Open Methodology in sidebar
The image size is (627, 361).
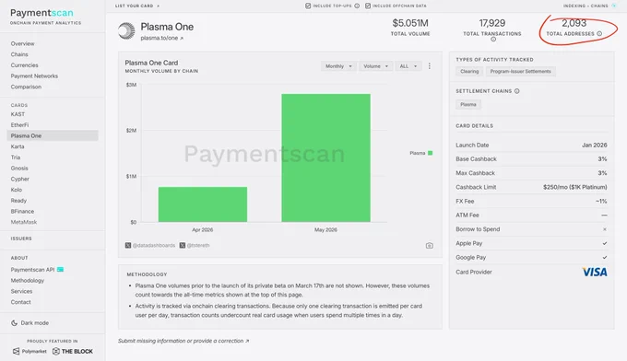28,280
